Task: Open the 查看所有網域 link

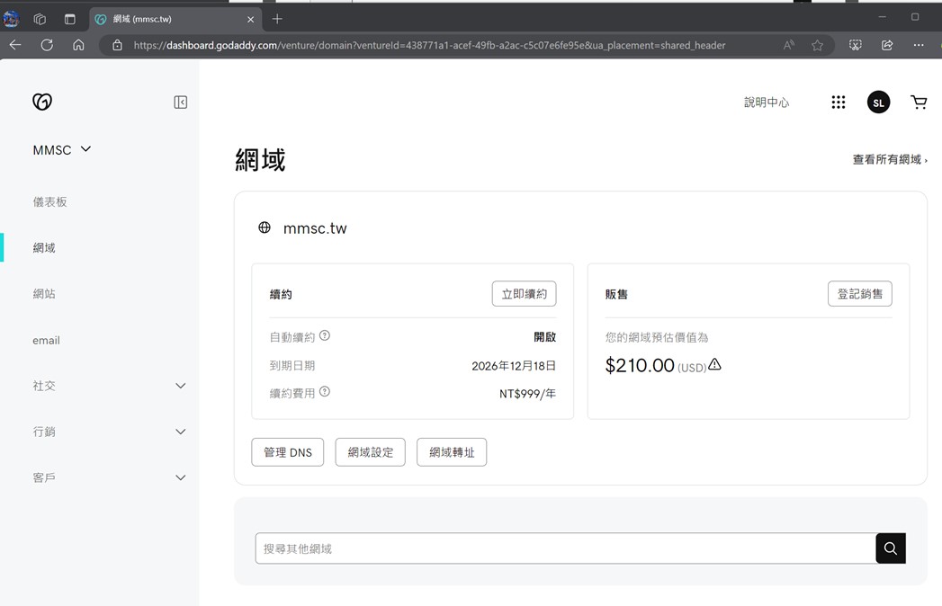Action: pos(890,159)
